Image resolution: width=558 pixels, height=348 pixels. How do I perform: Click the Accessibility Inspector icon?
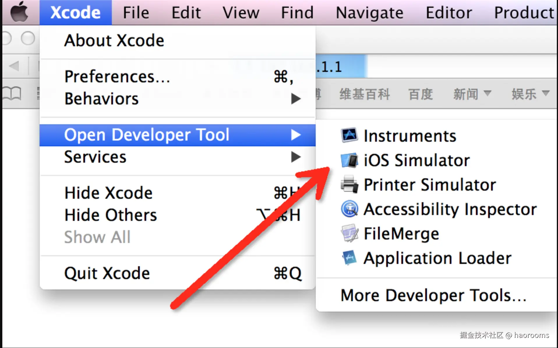349,209
